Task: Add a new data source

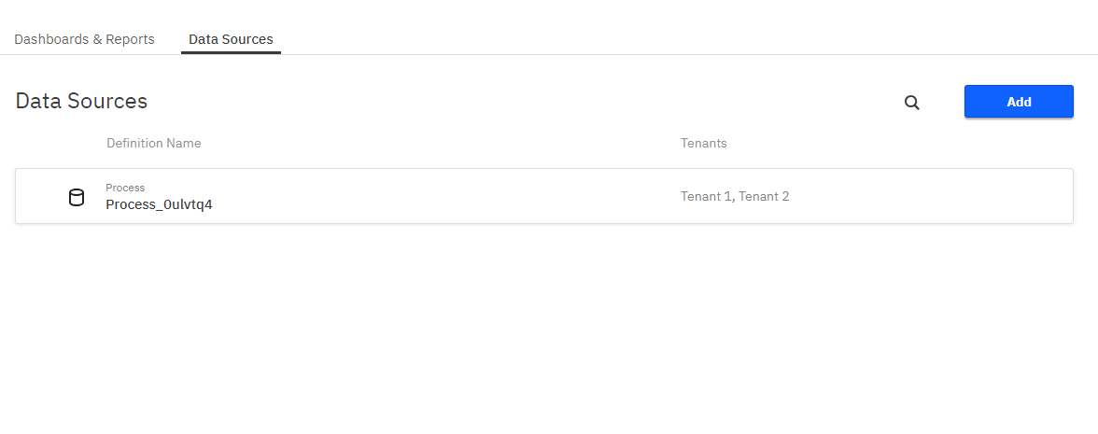Action: tap(1019, 102)
